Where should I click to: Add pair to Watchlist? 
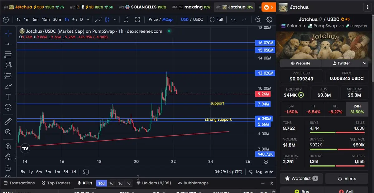301,179
